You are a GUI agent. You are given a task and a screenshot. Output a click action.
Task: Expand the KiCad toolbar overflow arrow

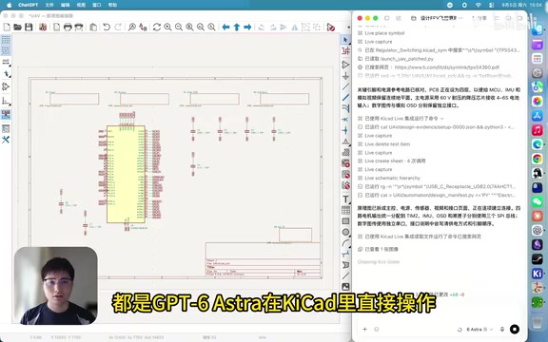348,28
